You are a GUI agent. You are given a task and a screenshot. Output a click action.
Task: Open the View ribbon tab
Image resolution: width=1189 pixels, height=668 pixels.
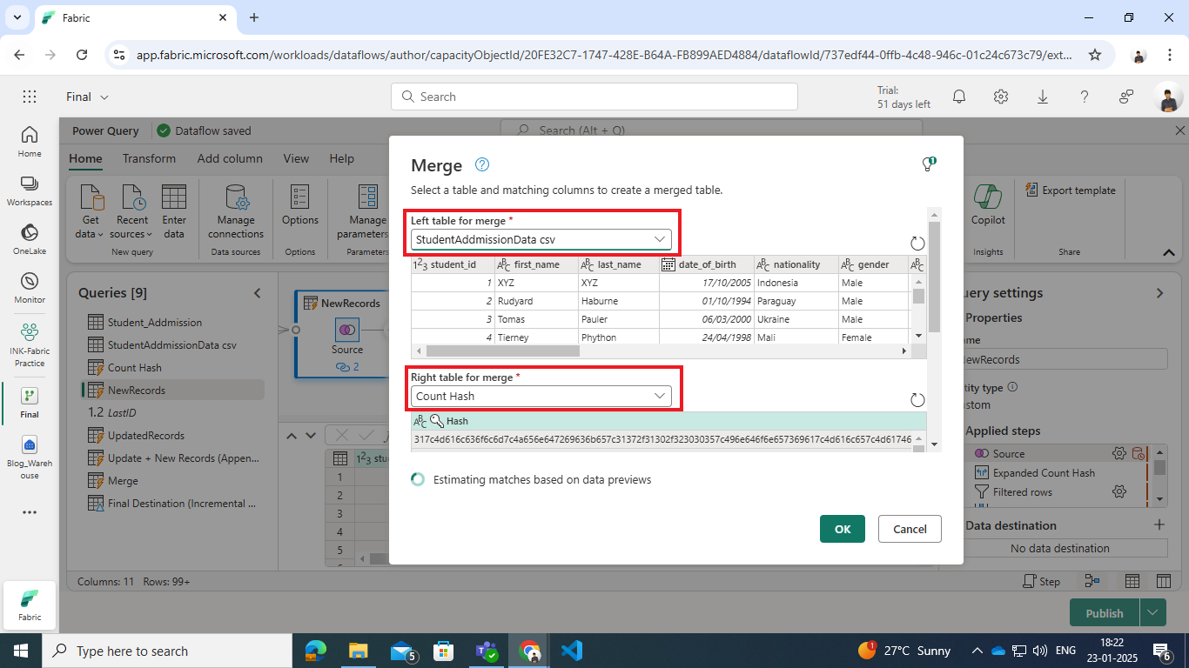coord(296,158)
